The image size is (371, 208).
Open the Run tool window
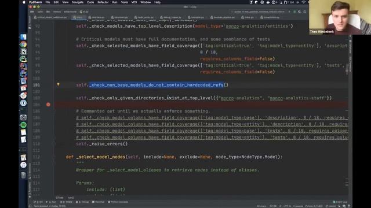coord(52,202)
